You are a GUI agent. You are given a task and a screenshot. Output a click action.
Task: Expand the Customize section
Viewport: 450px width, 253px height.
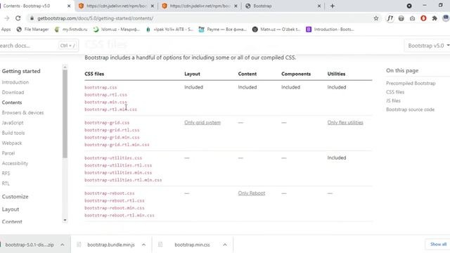click(x=15, y=197)
